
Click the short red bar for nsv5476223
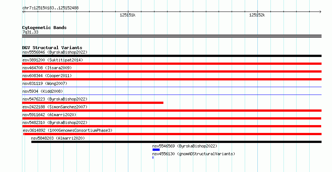(93, 103)
